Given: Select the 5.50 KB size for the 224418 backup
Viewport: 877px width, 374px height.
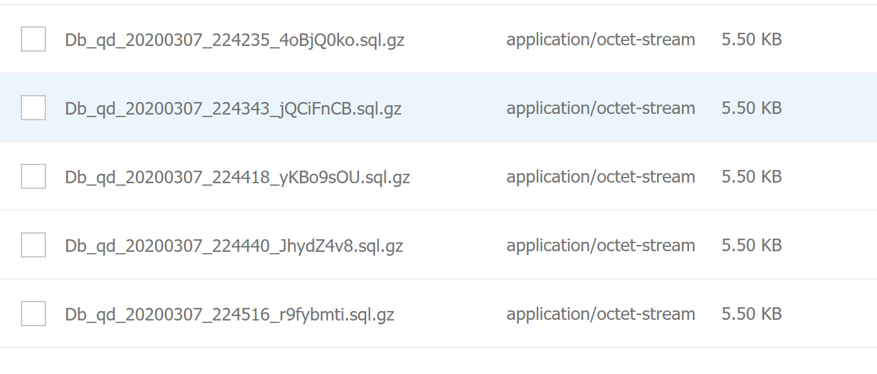Looking at the screenshot, I should 752,177.
